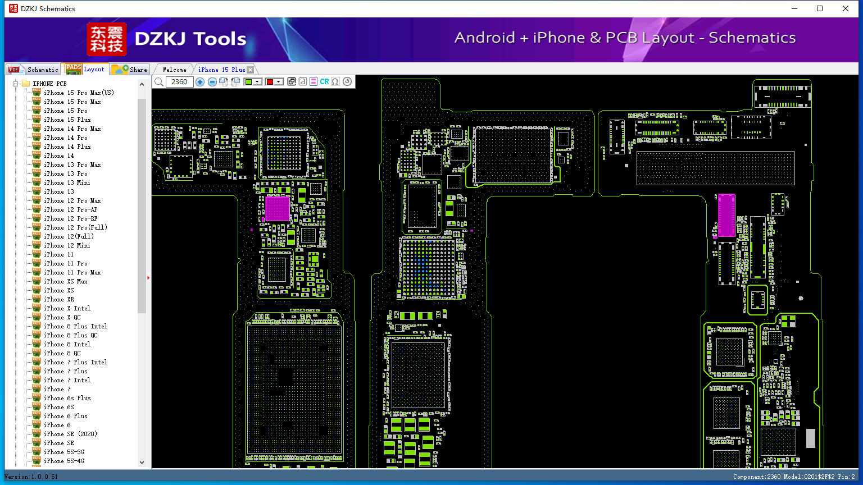Viewport: 863px width, 485px height.
Task: Select iPhone 8 Plus QC in the tree
Action: pos(71,335)
